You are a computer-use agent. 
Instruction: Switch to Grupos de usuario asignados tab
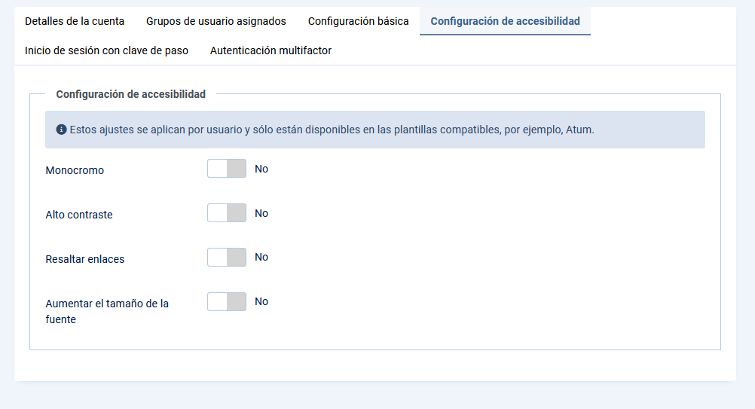[x=216, y=21]
